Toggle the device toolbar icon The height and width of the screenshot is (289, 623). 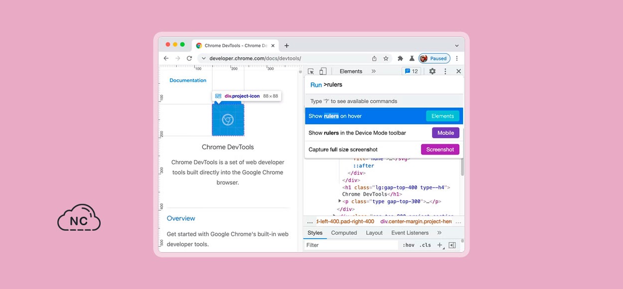pos(323,71)
